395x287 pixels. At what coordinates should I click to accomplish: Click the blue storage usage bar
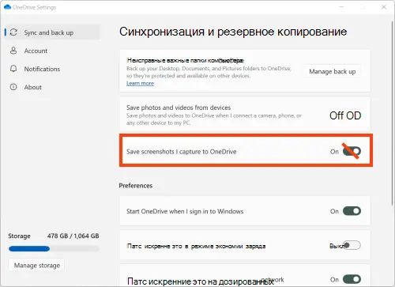29,248
